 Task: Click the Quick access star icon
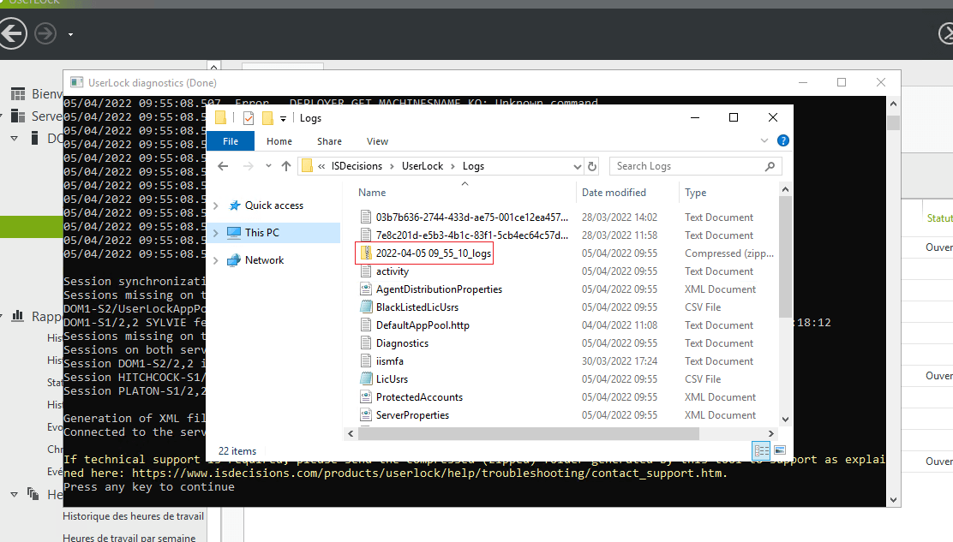coord(234,205)
